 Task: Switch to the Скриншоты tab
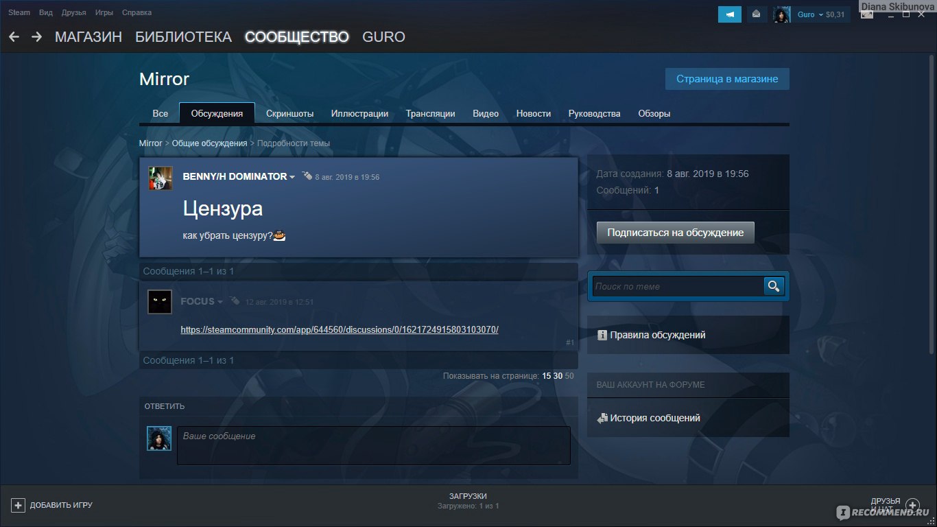[290, 113]
